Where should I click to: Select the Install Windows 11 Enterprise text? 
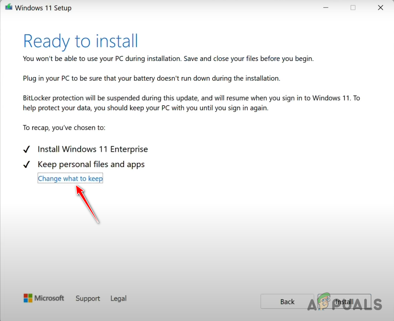93,149
